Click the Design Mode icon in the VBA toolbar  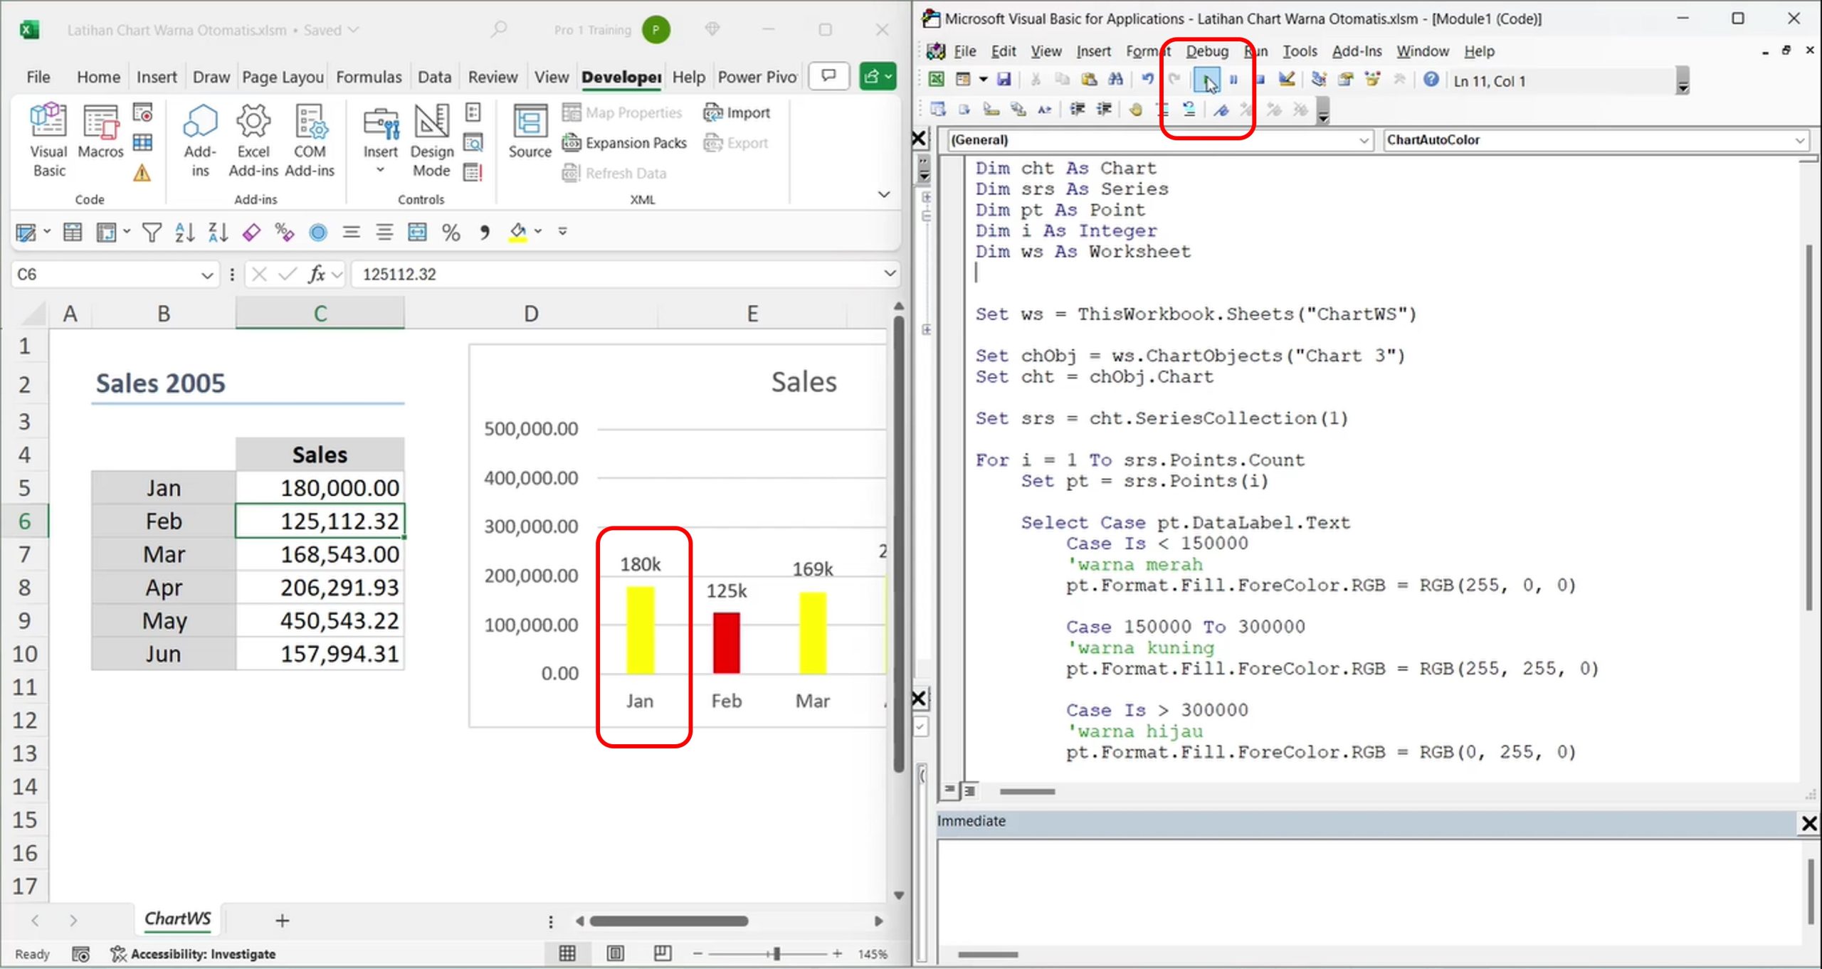[1286, 80]
